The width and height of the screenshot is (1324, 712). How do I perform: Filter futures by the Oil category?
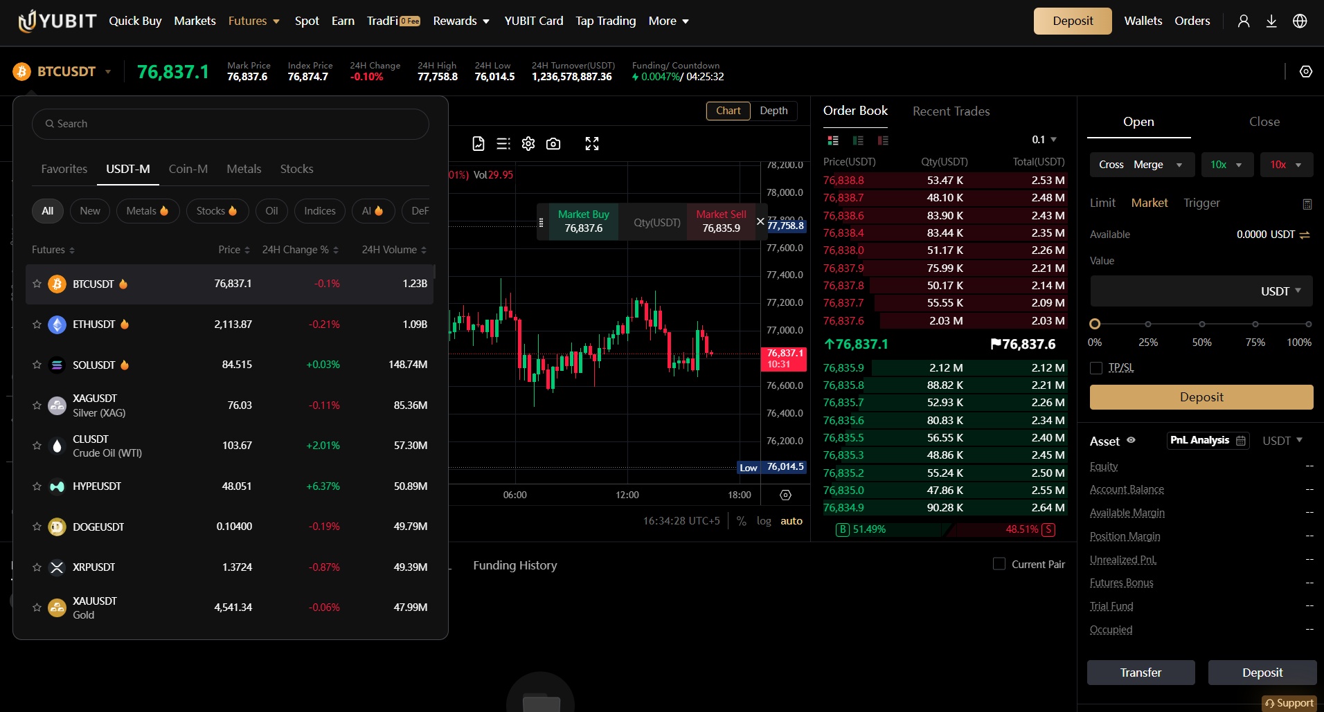pyautogui.click(x=271, y=211)
